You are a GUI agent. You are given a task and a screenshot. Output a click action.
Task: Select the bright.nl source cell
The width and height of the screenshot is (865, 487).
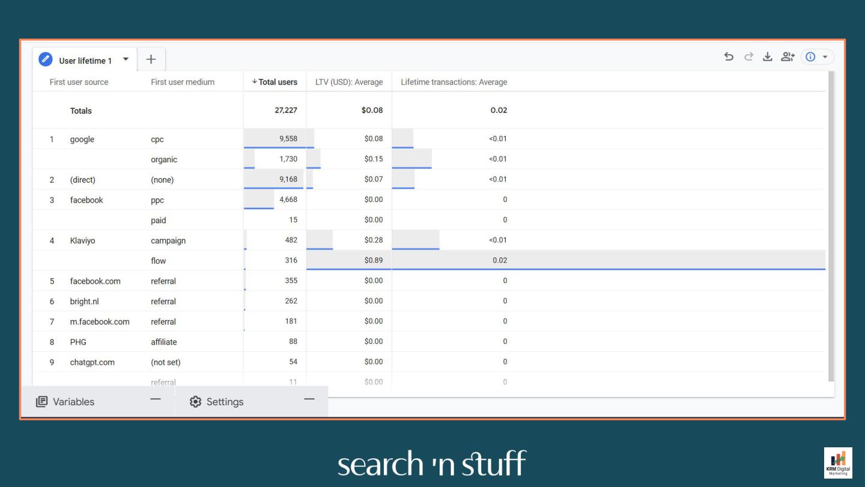84,301
